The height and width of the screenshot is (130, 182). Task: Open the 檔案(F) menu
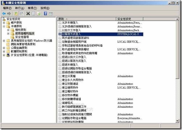[7, 8]
